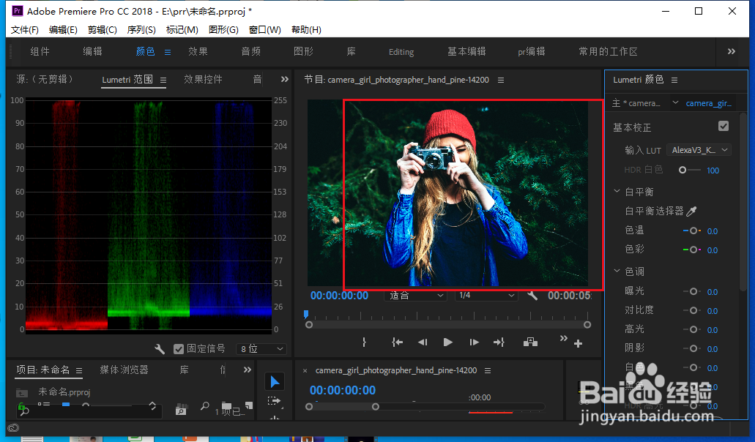
Task: Switch to the 效果 workspace tab
Action: pyautogui.click(x=198, y=52)
